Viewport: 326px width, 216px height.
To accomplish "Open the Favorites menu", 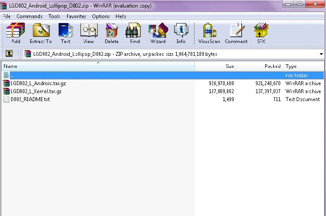I will click(76, 16).
